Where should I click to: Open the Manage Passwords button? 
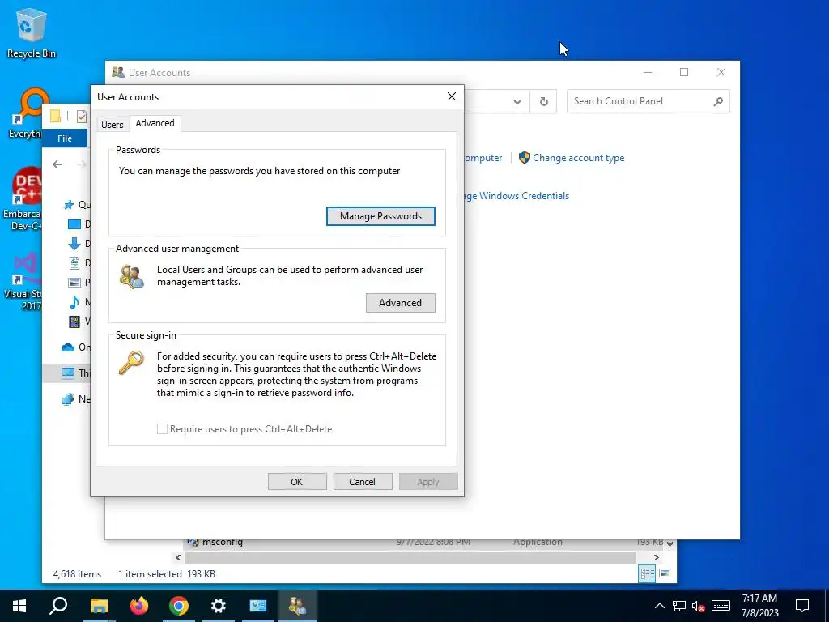pos(380,215)
